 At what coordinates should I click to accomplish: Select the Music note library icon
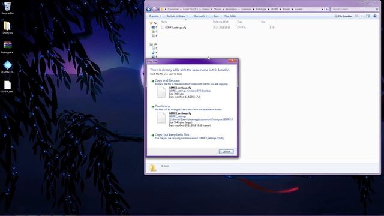coord(154,52)
